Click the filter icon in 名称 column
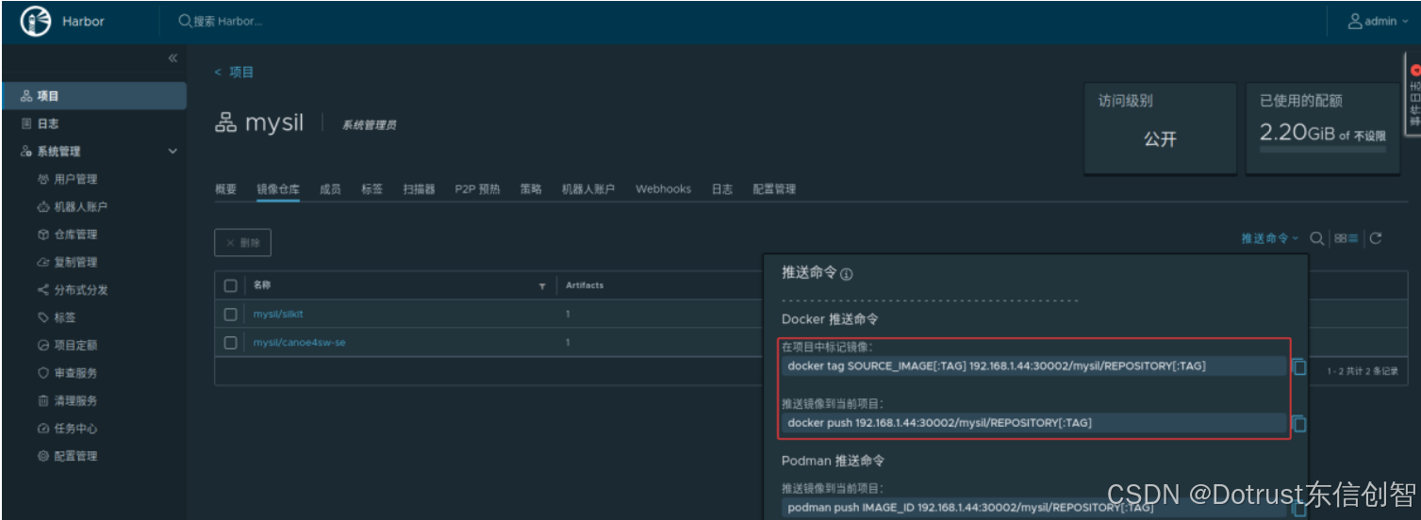The image size is (1421, 520). point(542,285)
